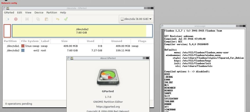Select the /dev/sda1 partition row

point(78,46)
